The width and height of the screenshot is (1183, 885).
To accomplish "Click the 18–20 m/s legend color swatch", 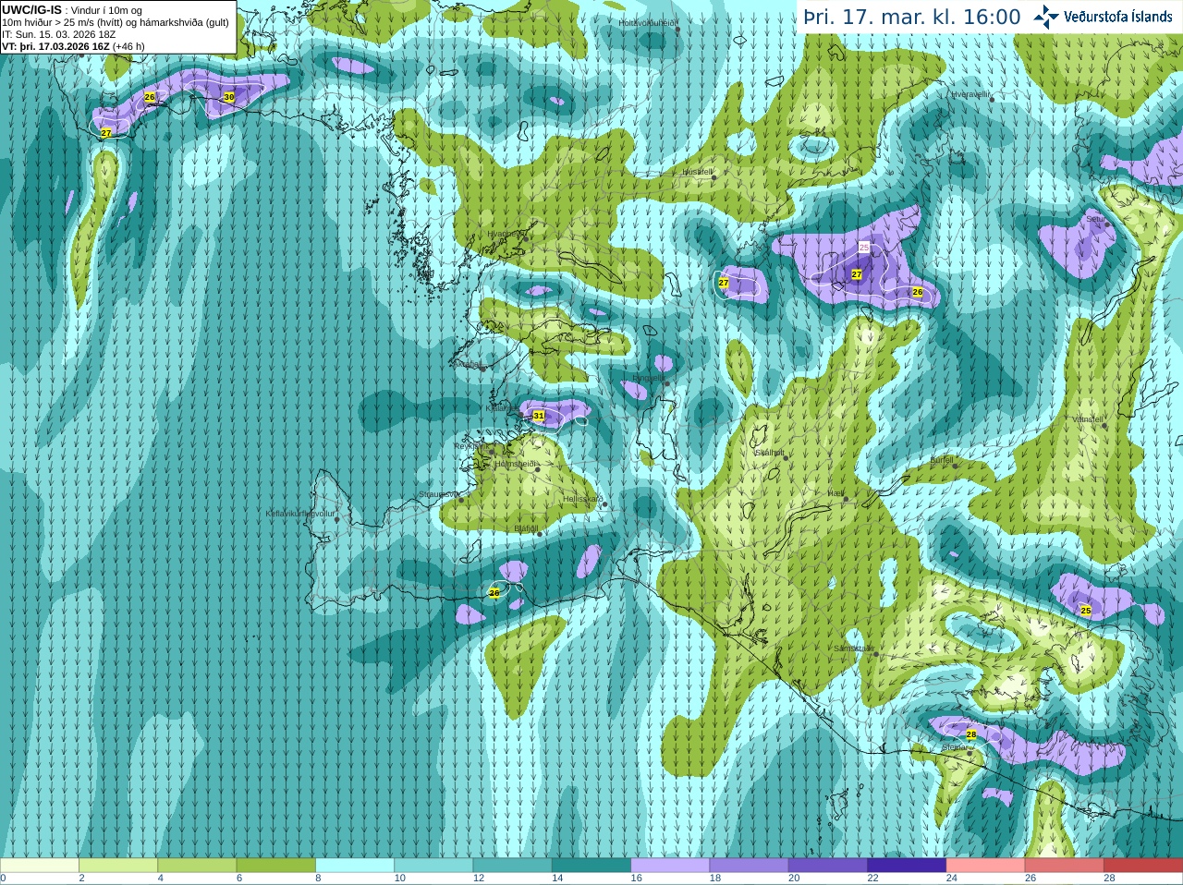I will (750, 866).
